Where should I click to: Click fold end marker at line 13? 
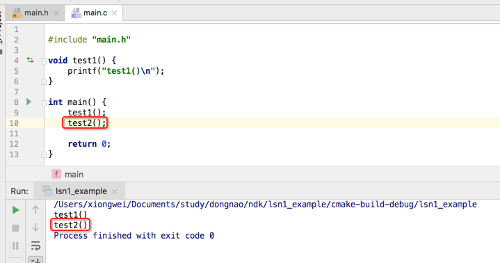coord(45,154)
